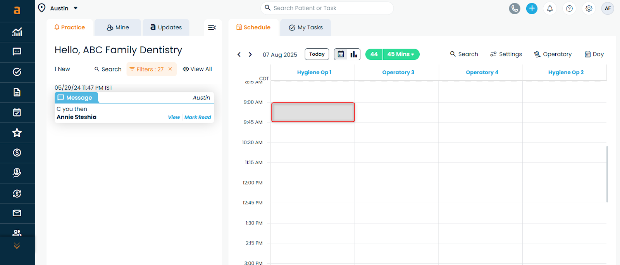Screen dimensions: 620x265
Task: Open the dollar payments sidebar icon
Action: (17, 153)
